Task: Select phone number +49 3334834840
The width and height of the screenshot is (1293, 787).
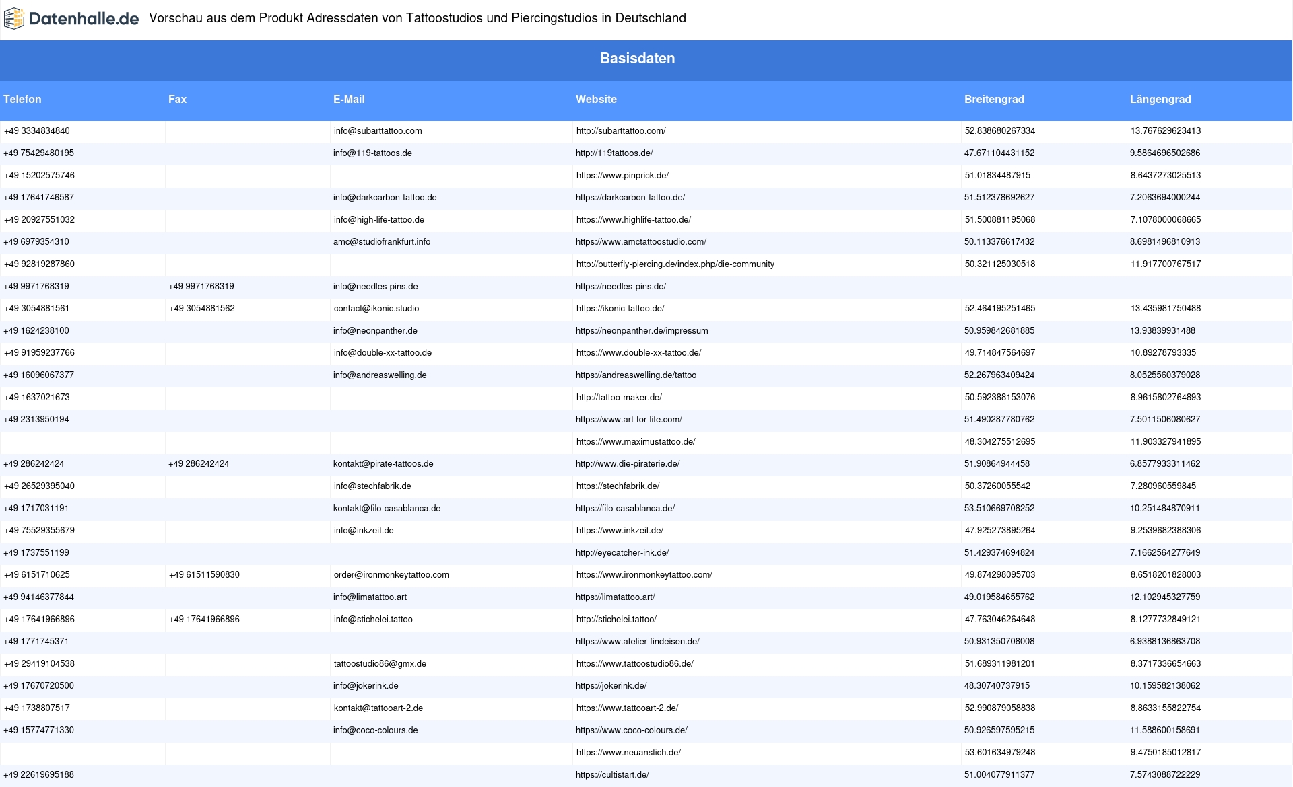Action: tap(37, 131)
